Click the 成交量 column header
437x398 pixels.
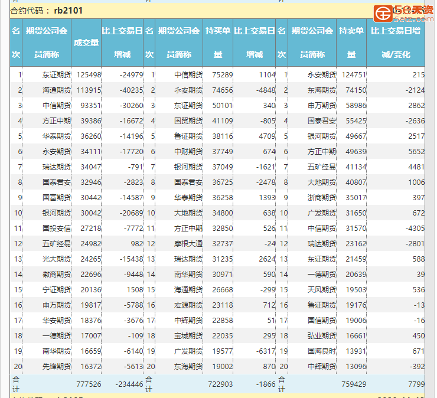pyautogui.click(x=86, y=43)
